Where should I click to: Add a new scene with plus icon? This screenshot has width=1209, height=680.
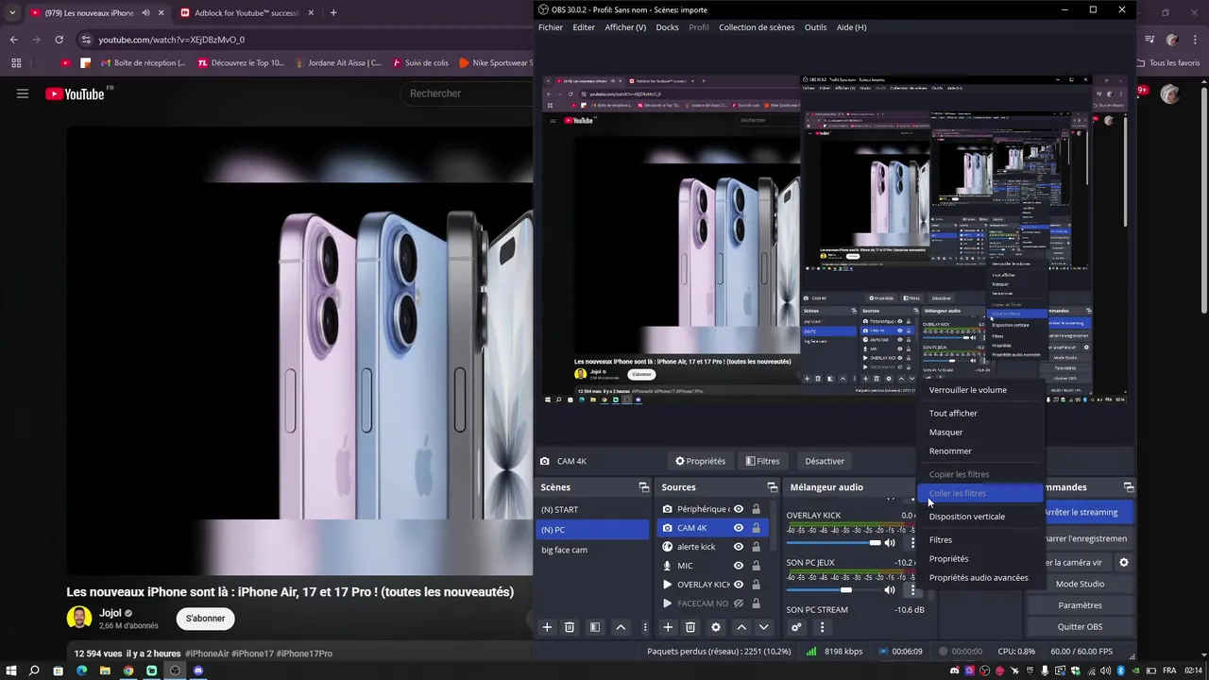click(x=547, y=627)
